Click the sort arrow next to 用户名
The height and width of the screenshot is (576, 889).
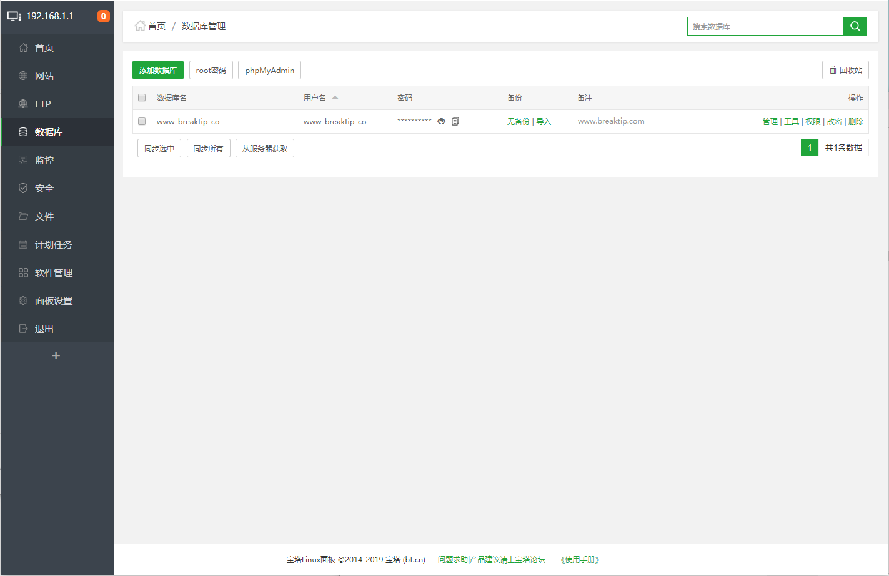(x=335, y=97)
